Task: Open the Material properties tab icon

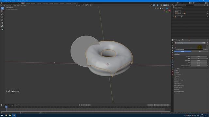Action: tap(172, 71)
